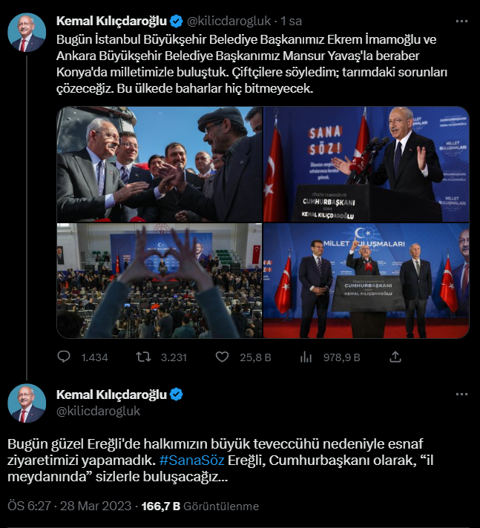Screen dimensions: 480x528
Task: Open the 1 sa timestamp link
Action: pyautogui.click(x=292, y=21)
